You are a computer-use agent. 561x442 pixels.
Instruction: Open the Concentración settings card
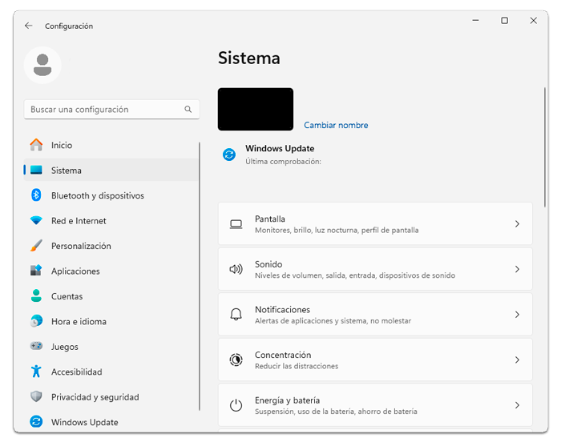(375, 360)
